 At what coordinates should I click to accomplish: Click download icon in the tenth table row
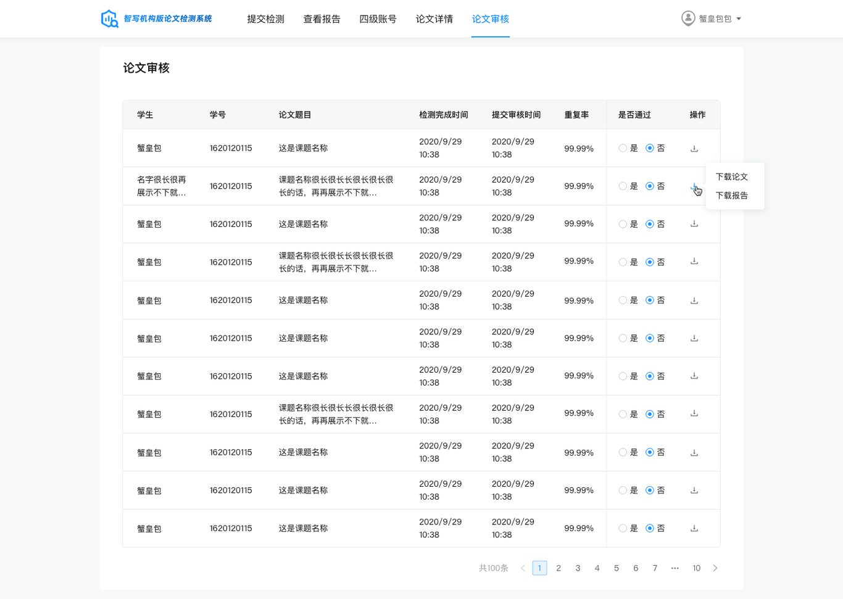[x=694, y=490]
